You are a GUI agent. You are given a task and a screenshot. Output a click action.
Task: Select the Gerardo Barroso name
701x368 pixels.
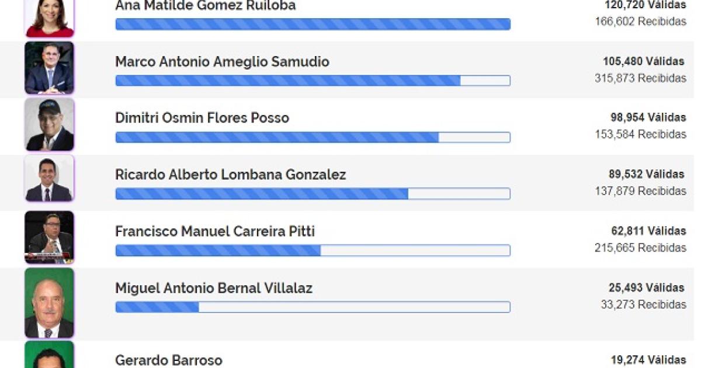tap(169, 360)
